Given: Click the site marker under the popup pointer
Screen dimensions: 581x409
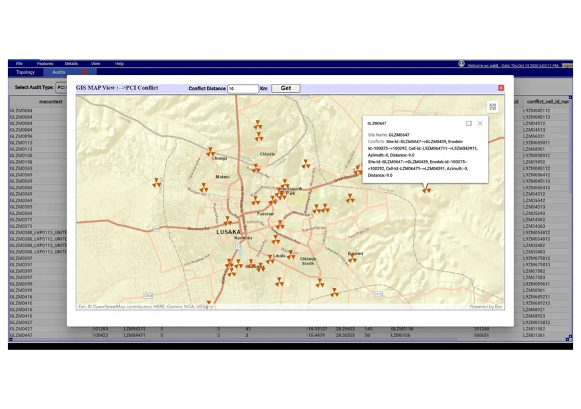Looking at the screenshot, I should pyautogui.click(x=426, y=190).
